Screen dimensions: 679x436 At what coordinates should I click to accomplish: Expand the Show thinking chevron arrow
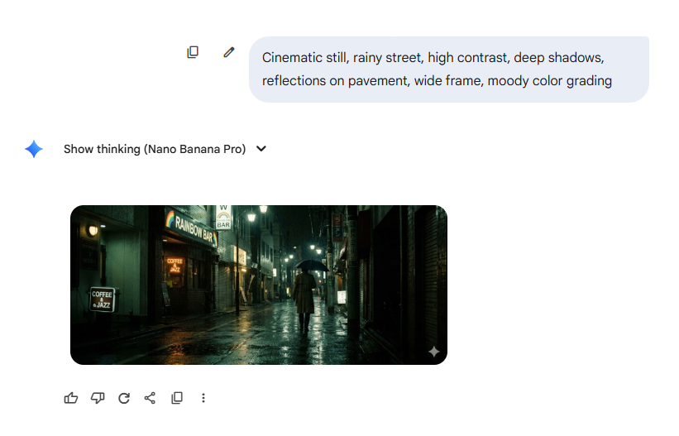click(261, 149)
